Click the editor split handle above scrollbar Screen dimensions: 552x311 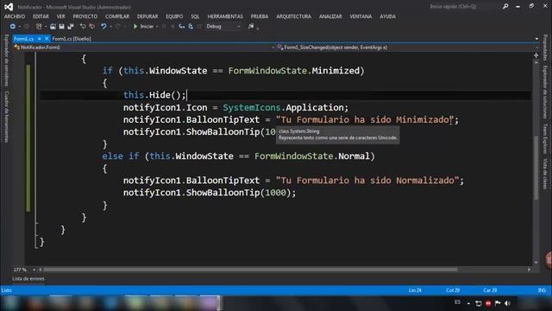coord(536,55)
